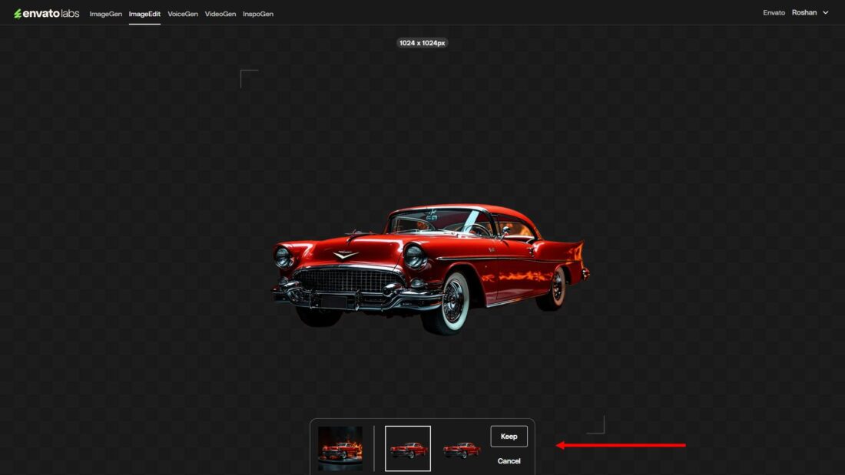Choose the second car variation thumbnail
The height and width of the screenshot is (475, 845).
pos(463,448)
